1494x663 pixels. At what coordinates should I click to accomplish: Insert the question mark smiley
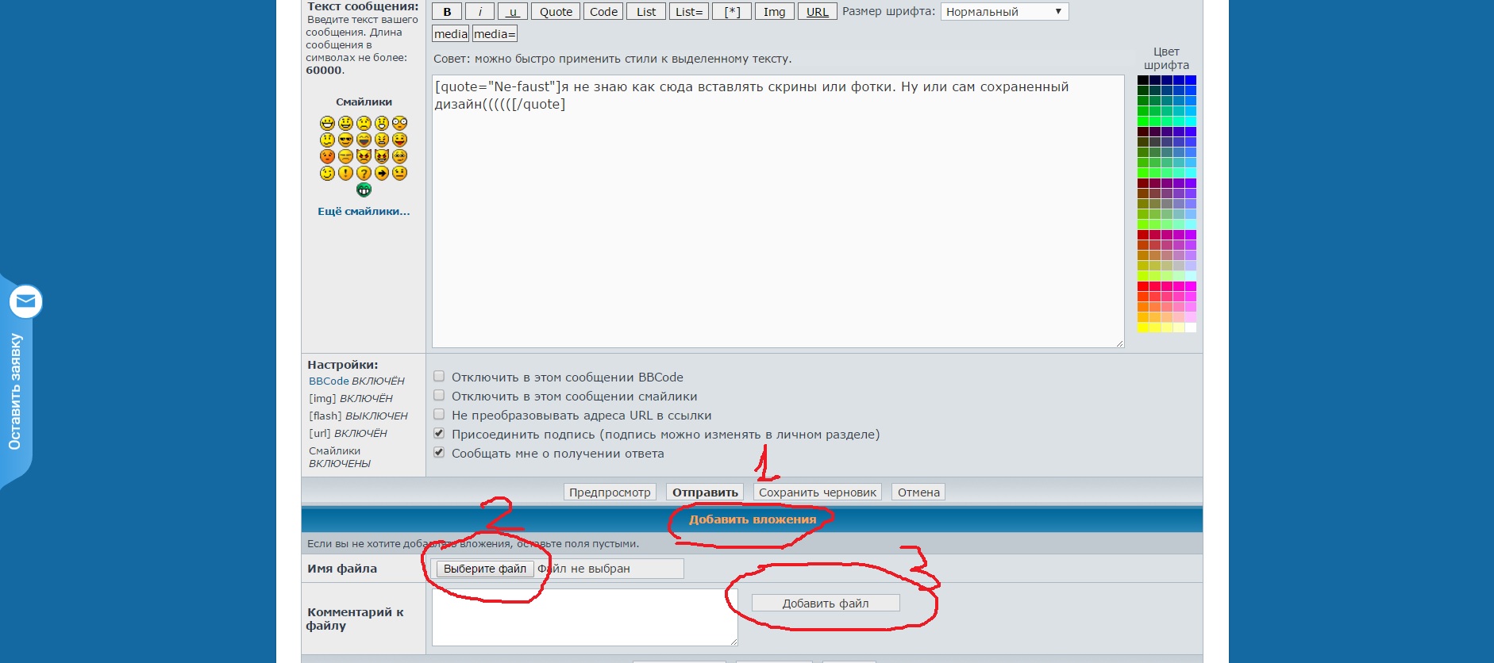364,173
